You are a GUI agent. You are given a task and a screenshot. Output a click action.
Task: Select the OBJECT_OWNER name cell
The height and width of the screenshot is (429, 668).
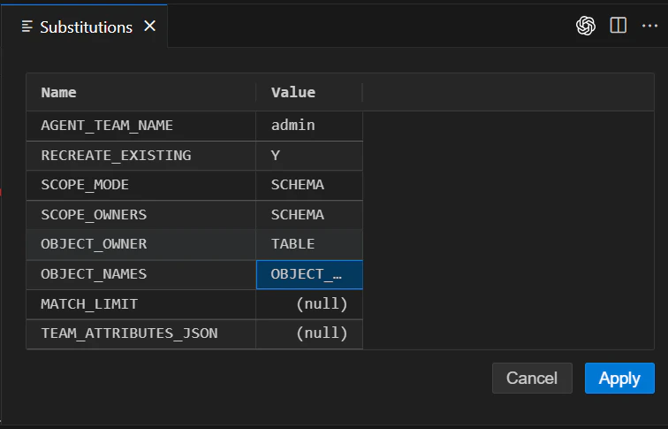point(141,244)
